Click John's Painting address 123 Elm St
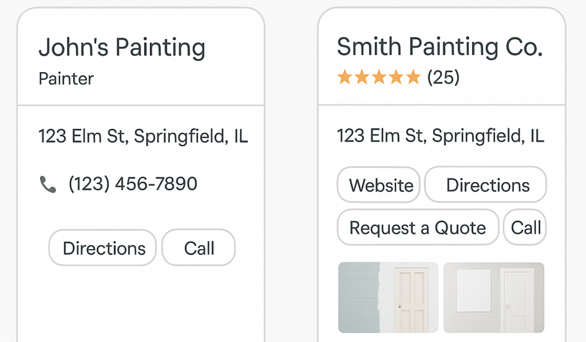586x342 pixels. (143, 136)
